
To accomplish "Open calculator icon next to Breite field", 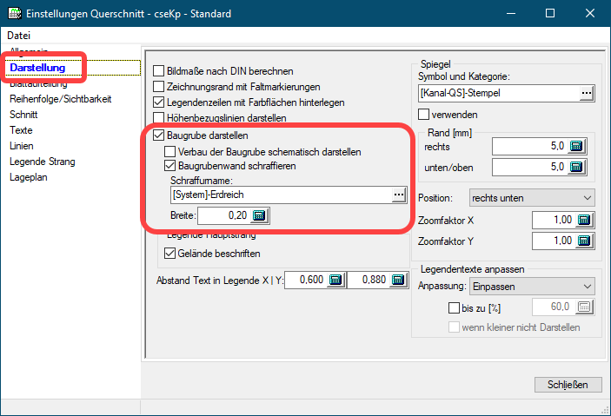I will pyautogui.click(x=259, y=215).
